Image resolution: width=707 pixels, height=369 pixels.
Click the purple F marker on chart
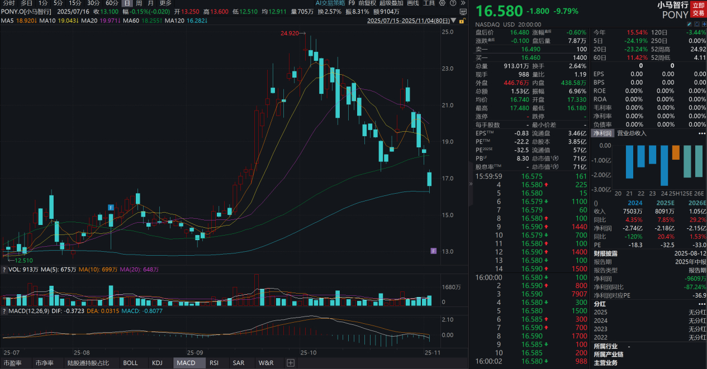433,251
